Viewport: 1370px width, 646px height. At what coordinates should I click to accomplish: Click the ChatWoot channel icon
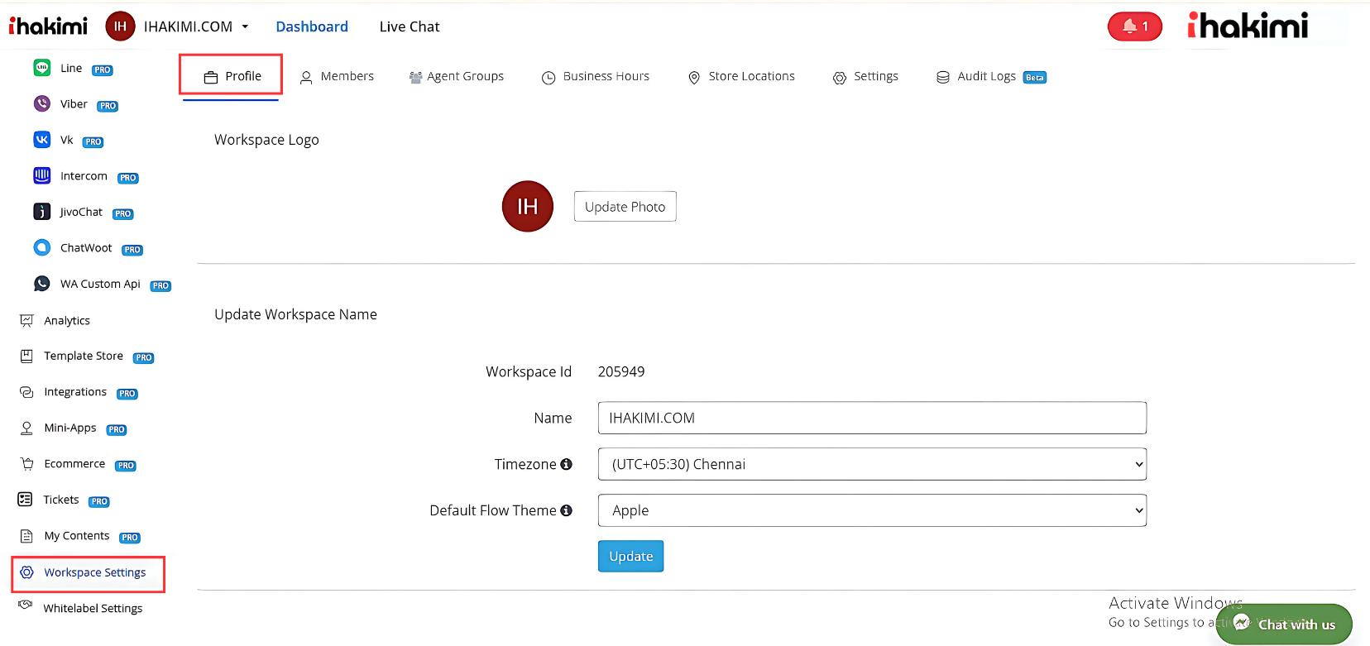tap(41, 247)
